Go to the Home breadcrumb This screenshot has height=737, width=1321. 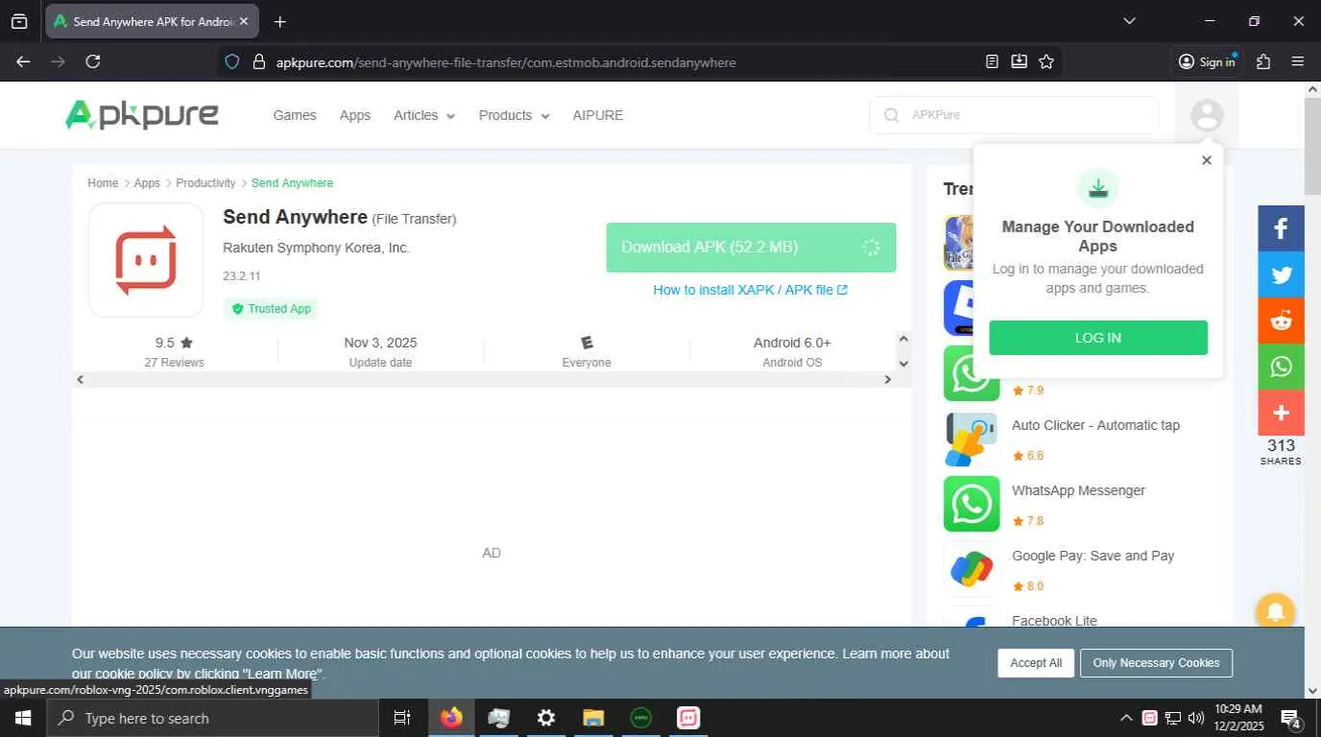pyautogui.click(x=103, y=183)
